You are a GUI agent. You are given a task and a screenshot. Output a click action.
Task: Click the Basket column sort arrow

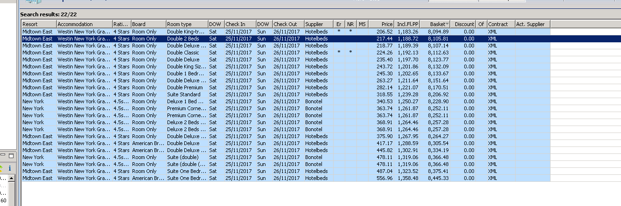[447, 24]
